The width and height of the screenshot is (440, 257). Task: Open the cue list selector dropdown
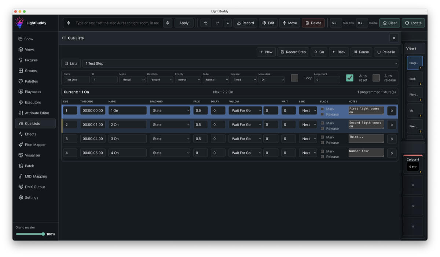240,64
